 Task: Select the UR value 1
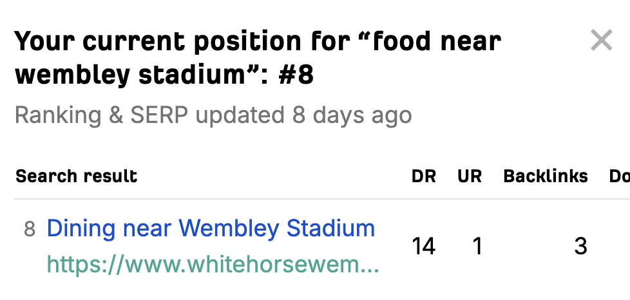point(477,246)
